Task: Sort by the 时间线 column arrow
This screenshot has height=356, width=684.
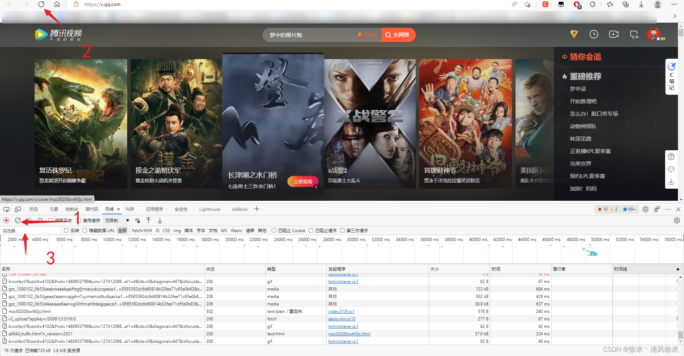Action: click(678, 269)
